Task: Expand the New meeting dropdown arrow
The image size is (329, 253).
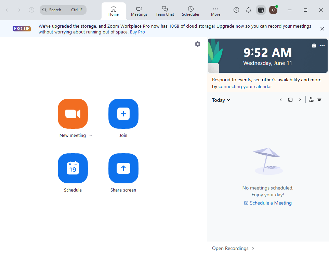Action: pos(91,136)
